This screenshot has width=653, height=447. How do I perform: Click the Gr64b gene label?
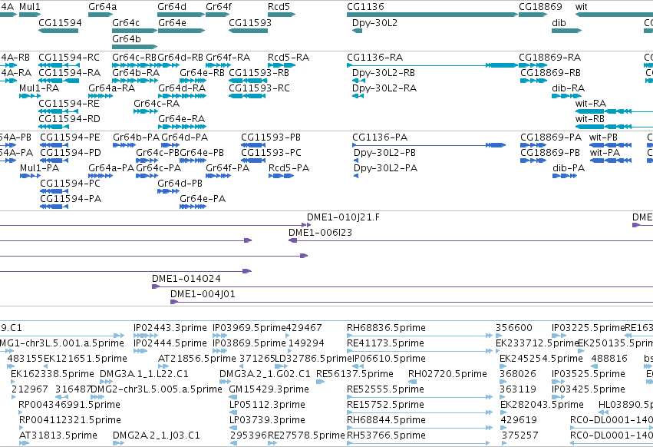(127, 38)
